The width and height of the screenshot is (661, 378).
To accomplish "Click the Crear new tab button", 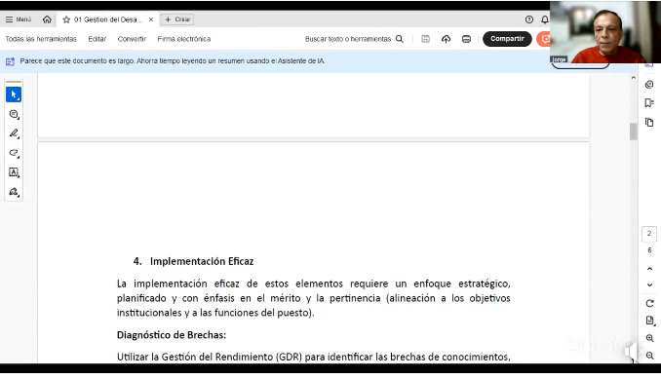I will (x=177, y=19).
